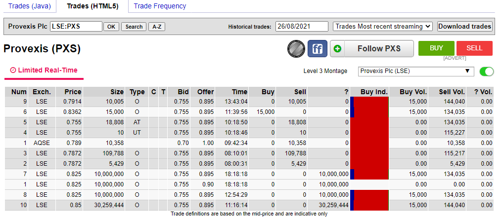Click the red SELL button
The height and width of the screenshot is (217, 503).
(474, 48)
